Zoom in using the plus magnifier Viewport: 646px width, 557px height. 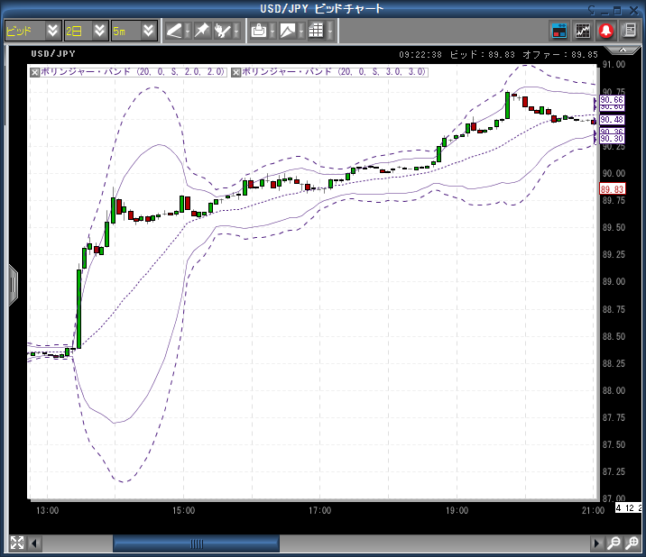coord(632,543)
